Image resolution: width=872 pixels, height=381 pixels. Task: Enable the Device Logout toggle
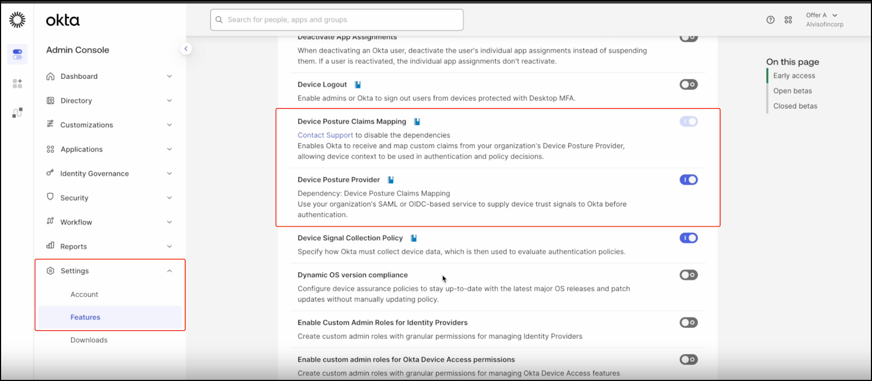tap(689, 85)
